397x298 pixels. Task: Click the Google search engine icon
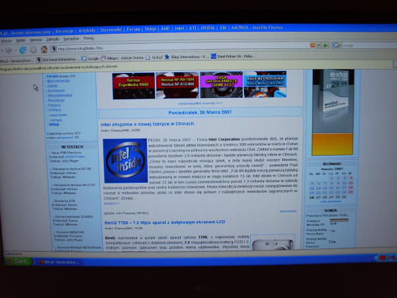(x=336, y=45)
